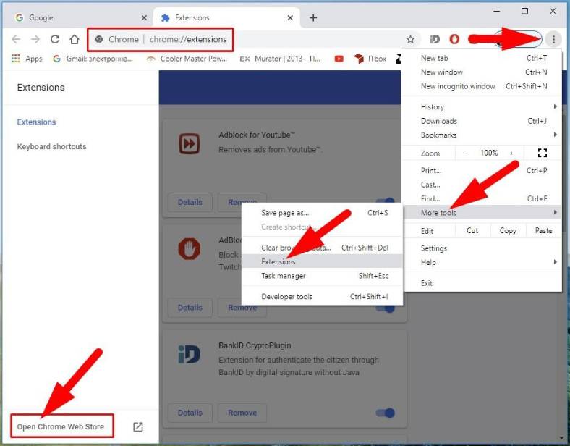
Task: Open the Gmail bookmark
Action: pos(93,59)
